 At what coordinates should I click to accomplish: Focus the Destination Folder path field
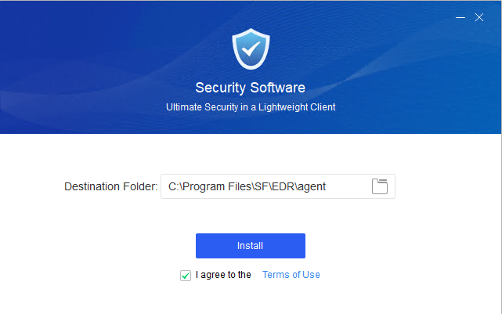(x=266, y=186)
